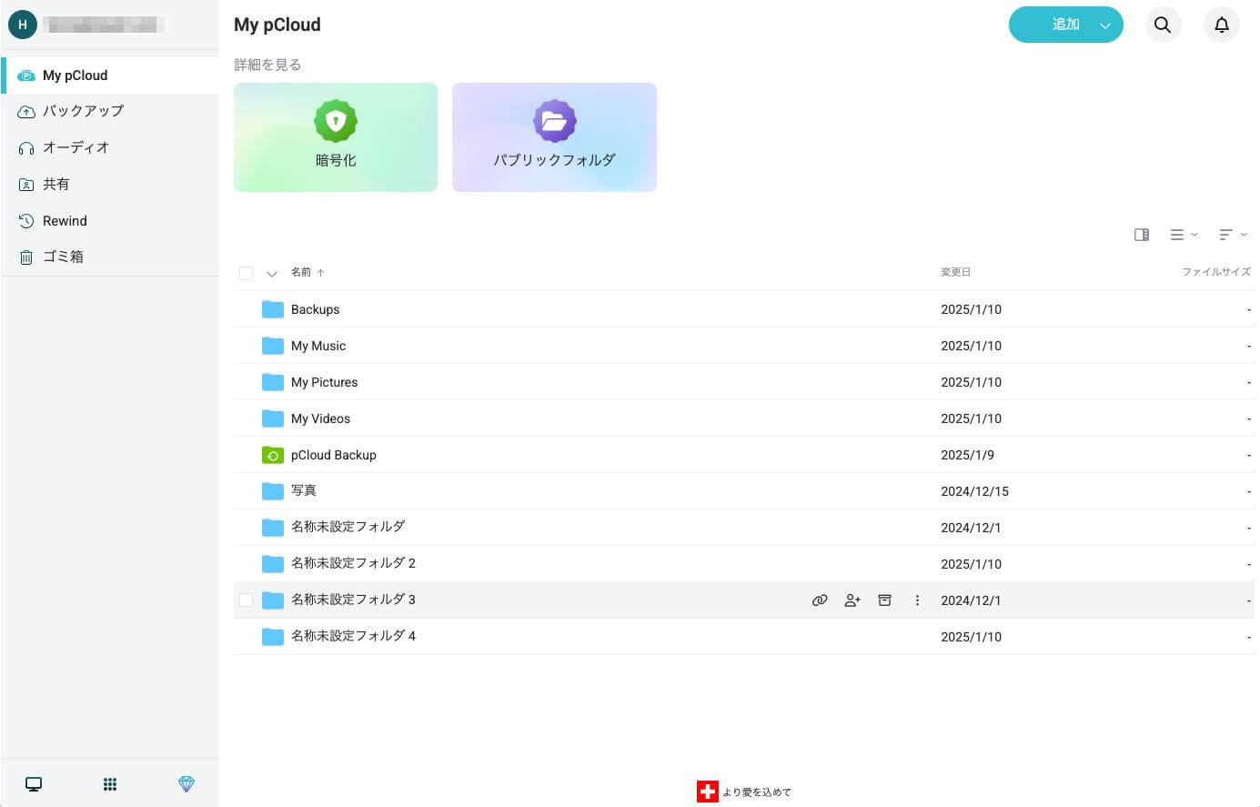Tick checkbox for 名称未設定フォルダ 3 row
This screenshot has width=1260, height=807.
click(x=246, y=600)
